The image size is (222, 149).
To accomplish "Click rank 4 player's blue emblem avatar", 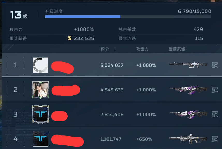I will pos(41,139).
